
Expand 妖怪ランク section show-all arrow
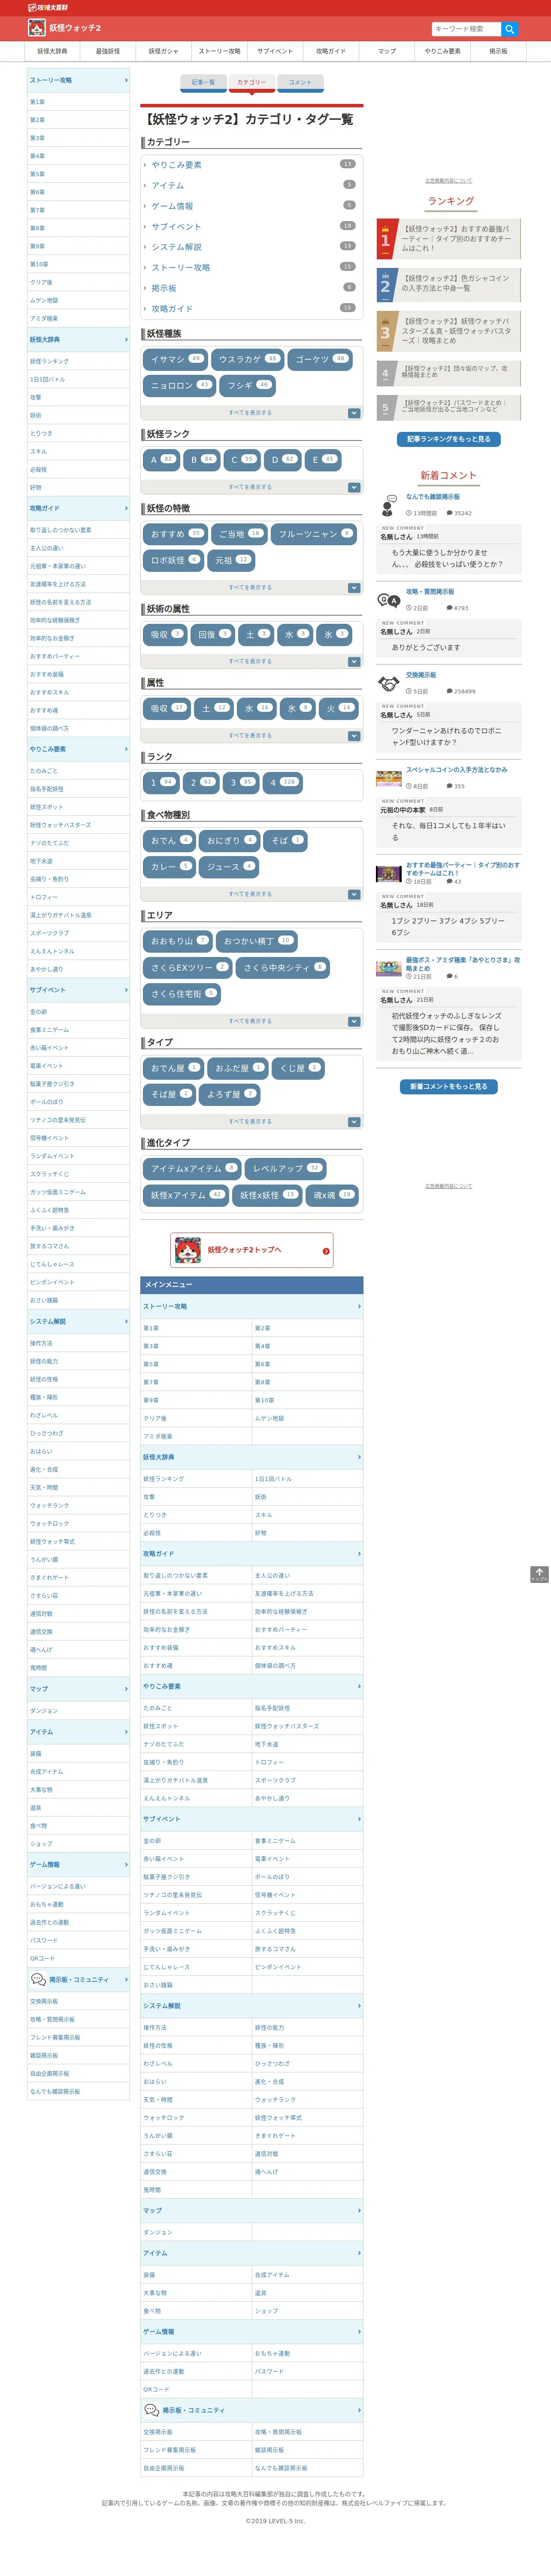354,487
